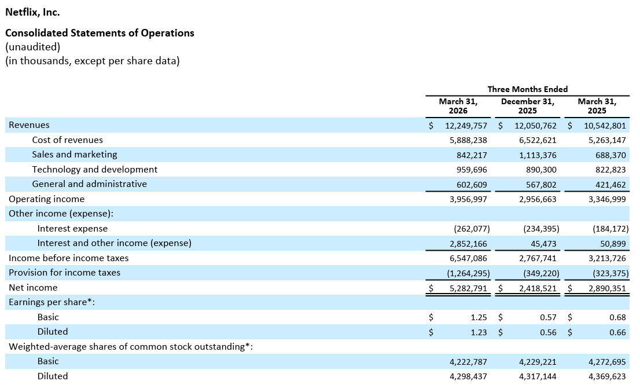Click the Weighted-average shares outstanding label
Viewport: 640px width, 392px height.
click(130, 347)
